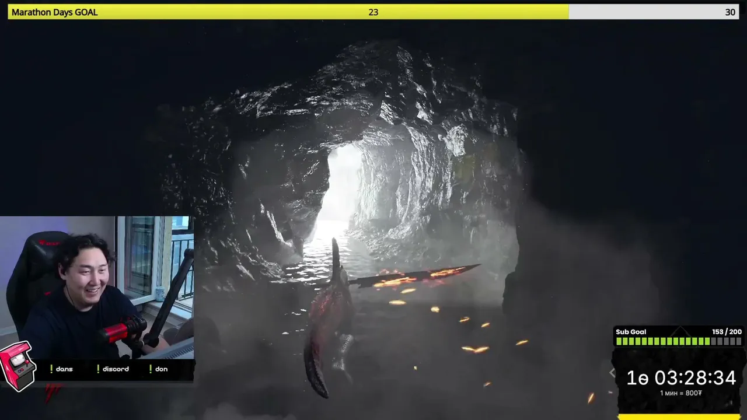Click the "1 мин = 800₸" rate text
The width and height of the screenshot is (747, 420).
[681, 393]
